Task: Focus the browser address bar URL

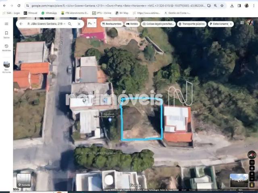Action: click(118, 6)
